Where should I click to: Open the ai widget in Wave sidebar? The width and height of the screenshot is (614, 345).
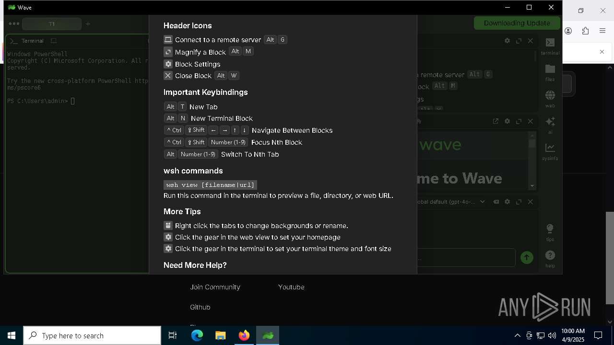[x=550, y=126]
